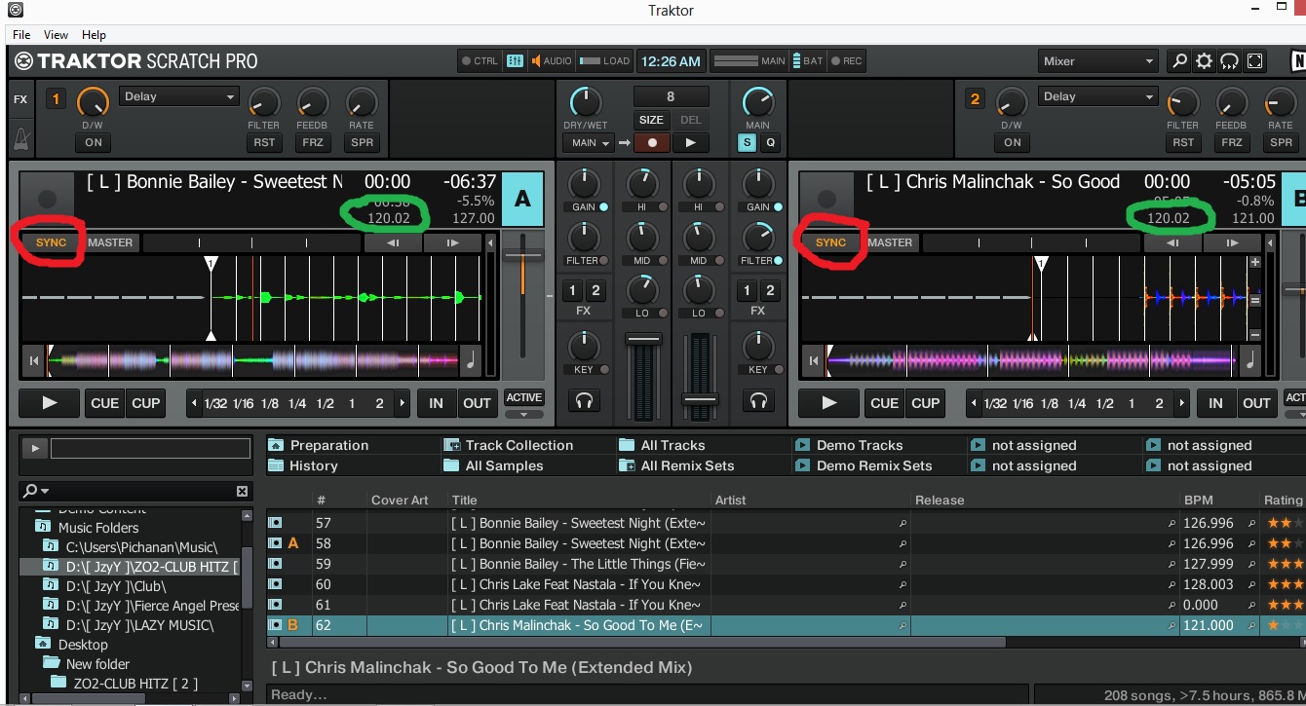Click Deck A tempo bend left arrow
This screenshot has height=706, width=1306.
point(392,242)
